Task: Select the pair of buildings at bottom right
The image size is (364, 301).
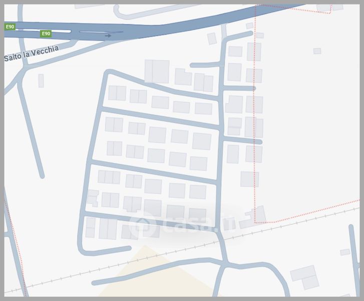Action: [x=304, y=277]
